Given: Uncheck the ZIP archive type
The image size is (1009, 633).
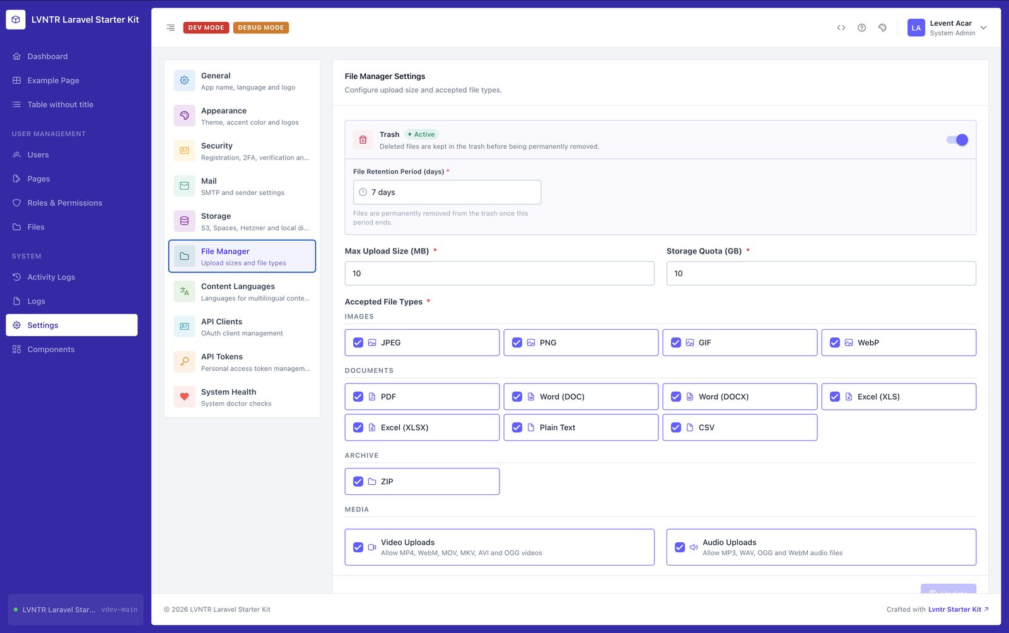Looking at the screenshot, I should tap(358, 481).
